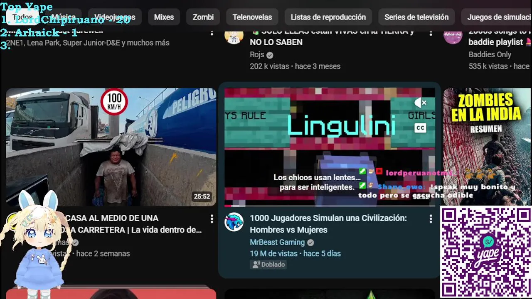Open Baddies Only channel link
Screen dimensions: 532x299
click(x=490, y=54)
